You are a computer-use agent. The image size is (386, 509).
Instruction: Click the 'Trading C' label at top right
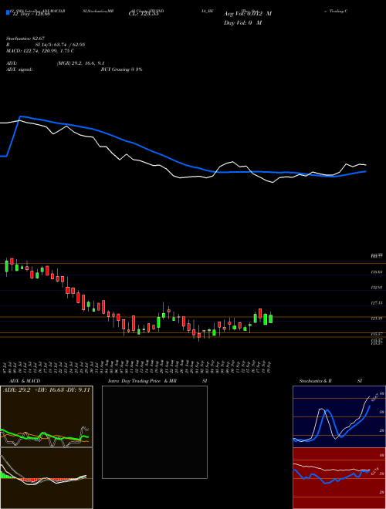pyautogui.click(x=338, y=11)
